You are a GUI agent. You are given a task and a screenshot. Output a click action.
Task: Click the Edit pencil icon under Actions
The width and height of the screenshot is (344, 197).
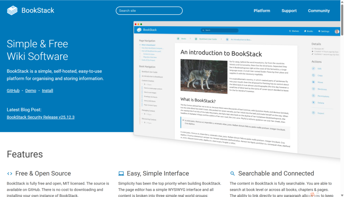(x=313, y=68)
